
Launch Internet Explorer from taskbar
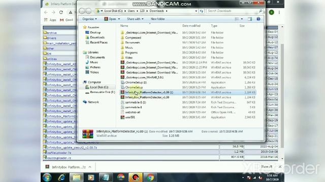tap(62, 177)
